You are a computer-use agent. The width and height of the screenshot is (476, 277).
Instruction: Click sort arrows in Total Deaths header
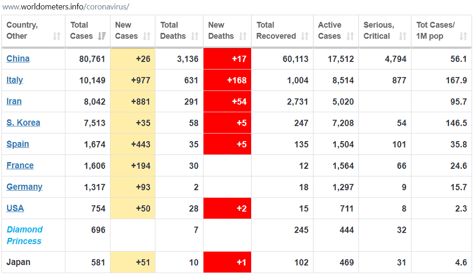tap(194, 36)
